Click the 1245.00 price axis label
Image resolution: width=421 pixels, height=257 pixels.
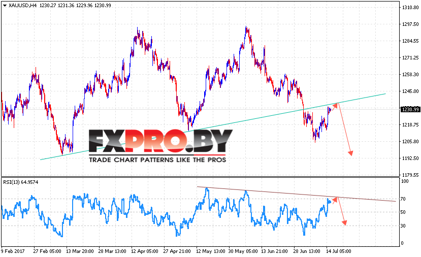[x=410, y=91]
